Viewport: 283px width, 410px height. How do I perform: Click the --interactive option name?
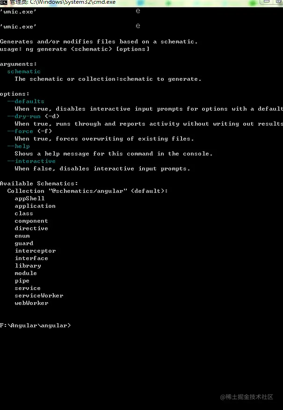click(31, 161)
